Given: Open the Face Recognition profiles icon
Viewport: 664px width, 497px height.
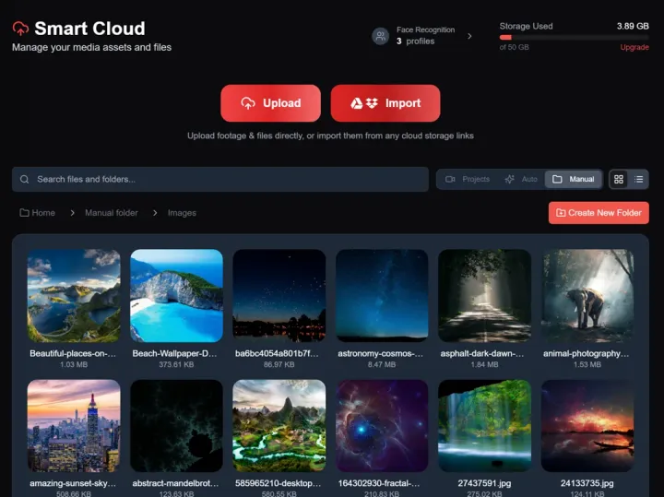Looking at the screenshot, I should [380, 36].
